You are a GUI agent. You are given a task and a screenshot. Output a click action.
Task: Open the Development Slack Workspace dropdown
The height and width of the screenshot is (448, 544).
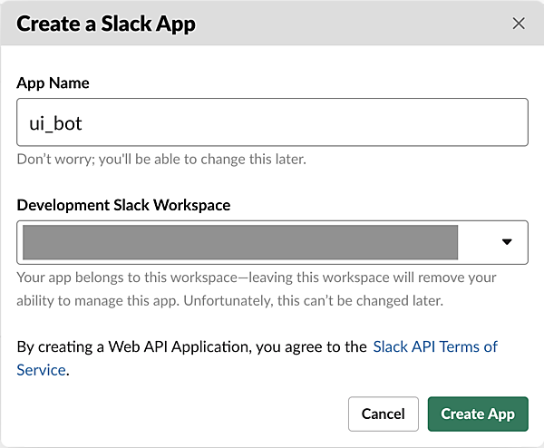pyautogui.click(x=272, y=241)
